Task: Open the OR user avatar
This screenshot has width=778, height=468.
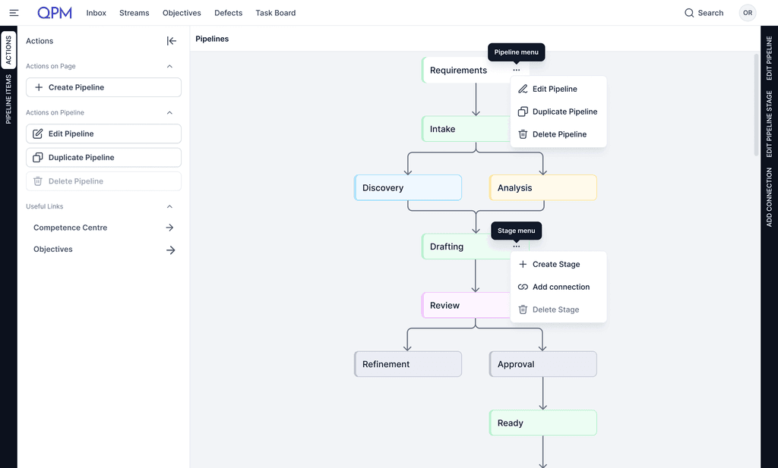Action: pyautogui.click(x=748, y=13)
